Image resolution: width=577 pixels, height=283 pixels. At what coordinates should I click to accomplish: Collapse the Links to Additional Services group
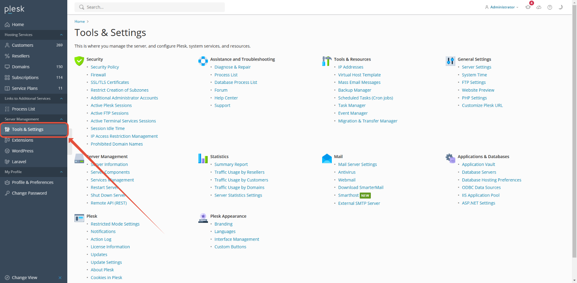pos(61,98)
